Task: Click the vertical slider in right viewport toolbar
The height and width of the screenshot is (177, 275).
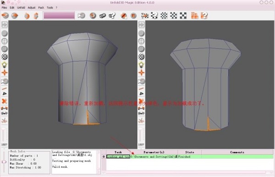Action: coord(141,135)
